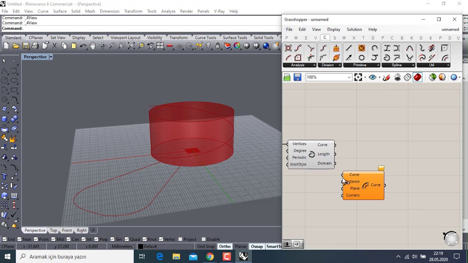This screenshot has width=468, height=263.
Task: Click the shaded preview red cylinder icon
Action: (418, 77)
